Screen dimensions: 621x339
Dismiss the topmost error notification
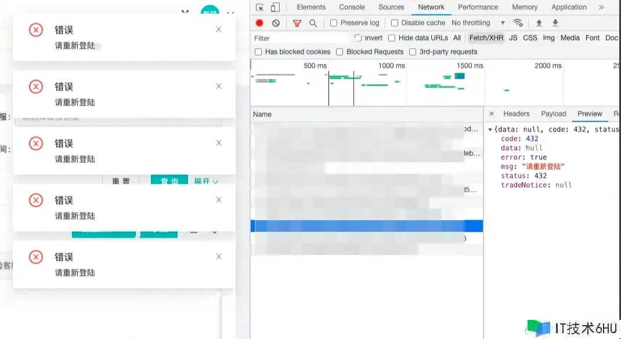219,30
